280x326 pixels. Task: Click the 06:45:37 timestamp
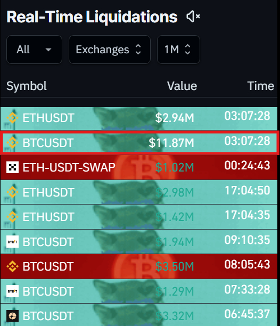(x=247, y=314)
